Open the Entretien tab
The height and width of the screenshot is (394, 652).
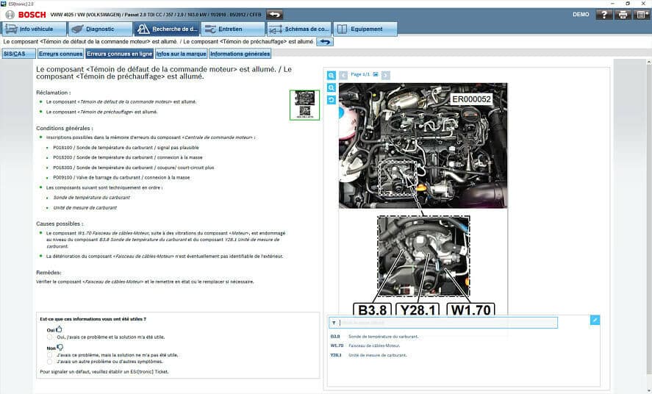pos(233,29)
